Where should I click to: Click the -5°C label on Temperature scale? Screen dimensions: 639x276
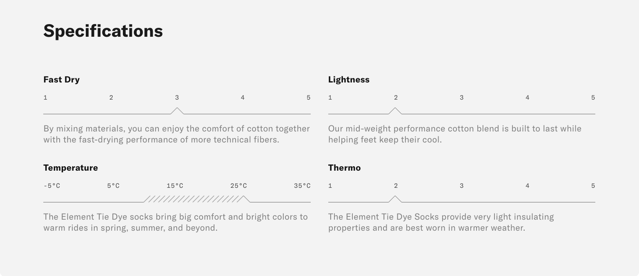click(x=52, y=186)
